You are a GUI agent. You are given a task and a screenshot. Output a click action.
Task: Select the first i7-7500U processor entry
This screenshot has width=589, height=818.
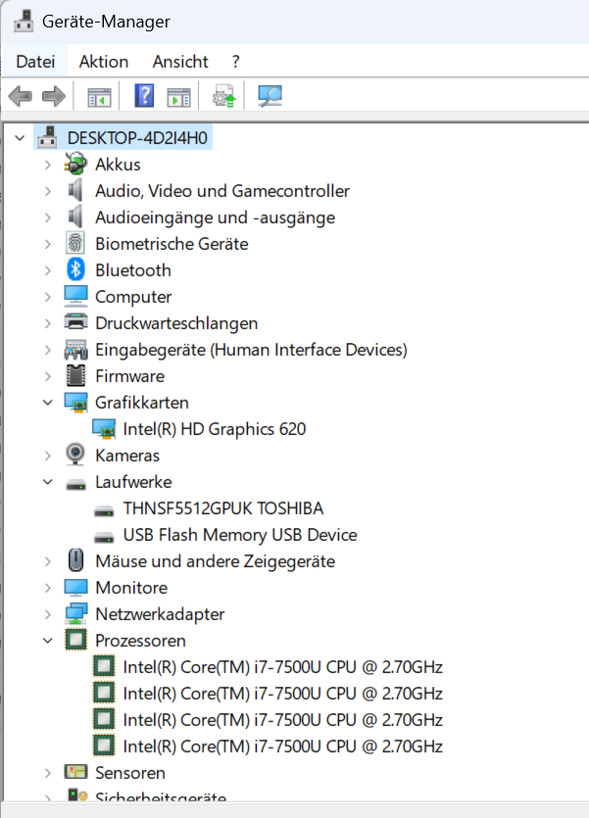[283, 667]
